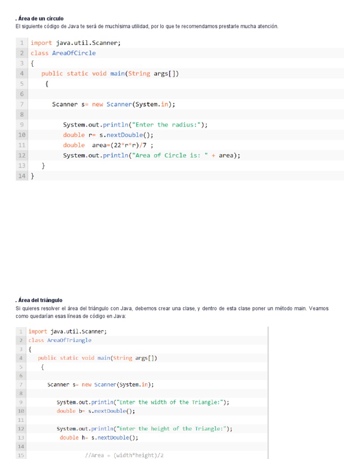Click line number 1 of the circle code
The width and height of the screenshot is (344, 459).
21,43
